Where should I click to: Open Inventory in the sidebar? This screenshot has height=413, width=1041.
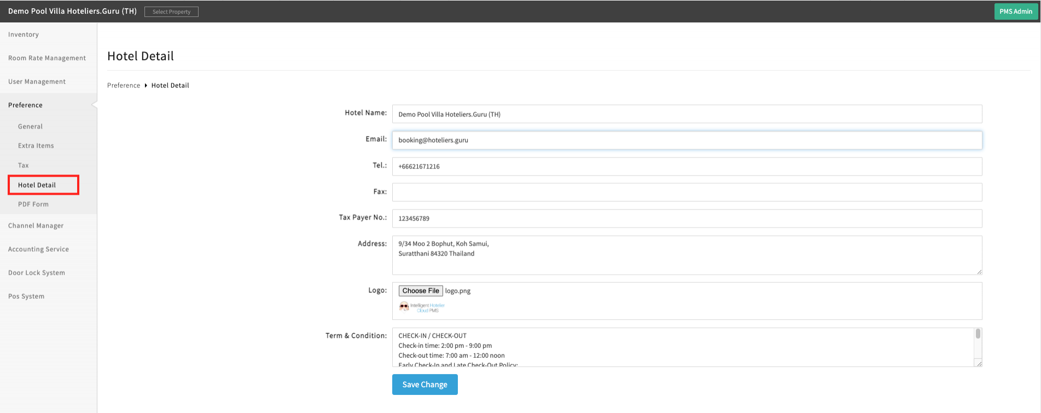(24, 34)
